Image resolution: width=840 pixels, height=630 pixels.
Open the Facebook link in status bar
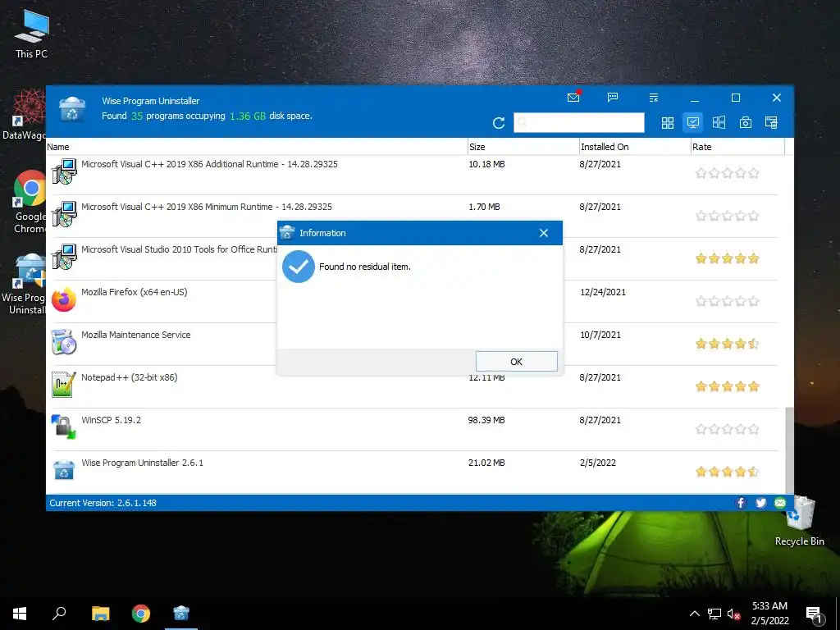click(741, 503)
